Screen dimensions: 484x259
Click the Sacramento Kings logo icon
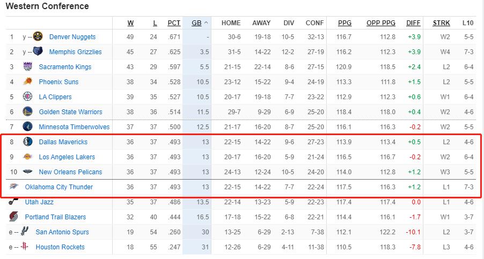[28, 66]
